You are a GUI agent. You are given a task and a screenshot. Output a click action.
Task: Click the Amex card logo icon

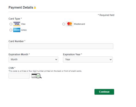pyautogui.click(x=17, y=30)
